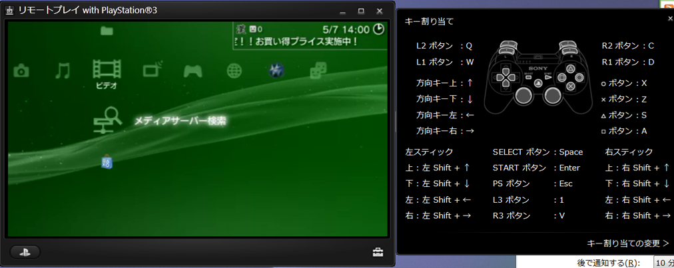Open the toolbox settings icon

(x=378, y=253)
